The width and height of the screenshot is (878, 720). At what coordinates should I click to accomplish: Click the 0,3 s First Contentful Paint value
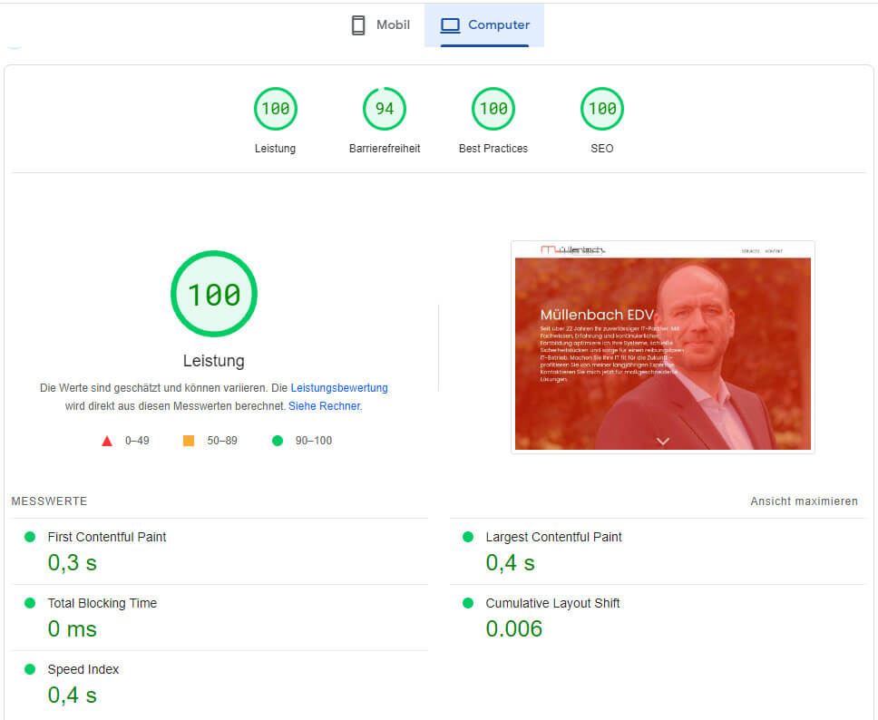73,563
